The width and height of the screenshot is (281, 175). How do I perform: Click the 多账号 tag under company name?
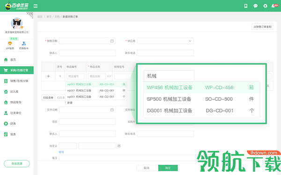[x=14, y=39]
